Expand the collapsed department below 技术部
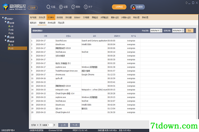199x132 pixels. (5, 36)
